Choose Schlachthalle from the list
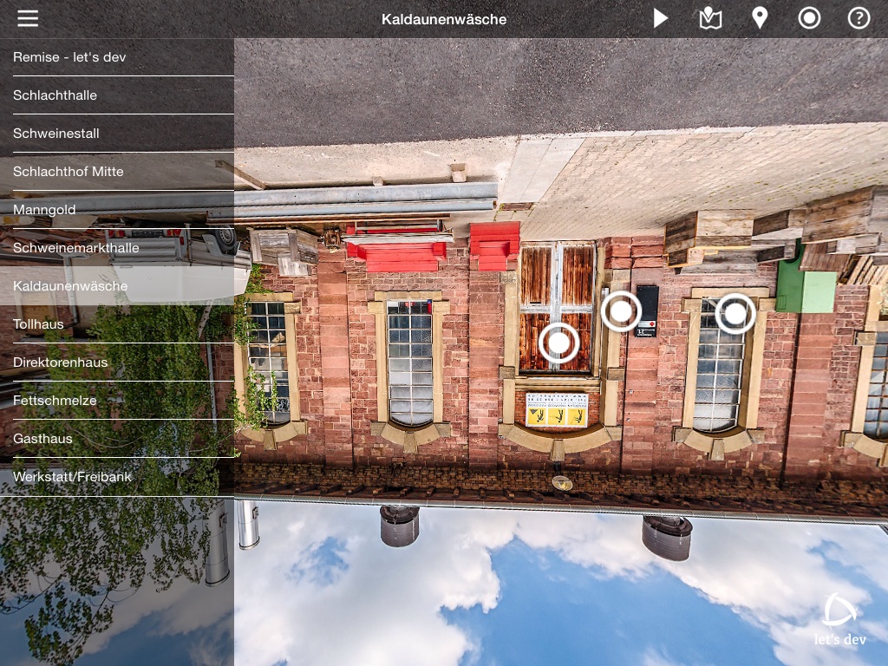Image resolution: width=888 pixels, height=666 pixels. coord(117,95)
